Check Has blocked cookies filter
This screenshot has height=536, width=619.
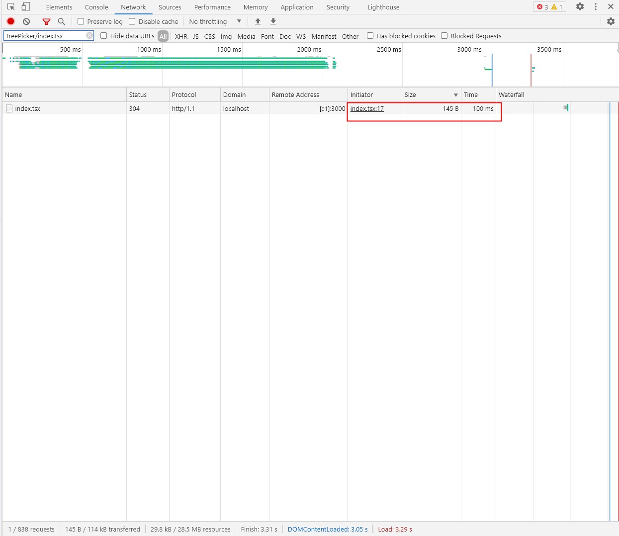click(370, 36)
